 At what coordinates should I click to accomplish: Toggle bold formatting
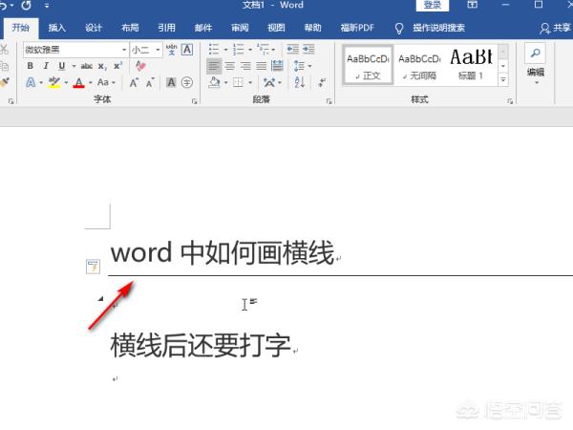31,66
